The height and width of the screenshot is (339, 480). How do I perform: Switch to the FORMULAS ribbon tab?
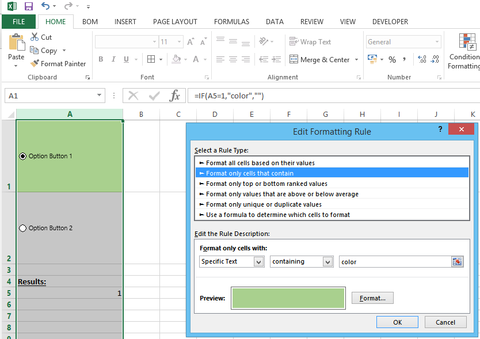231,21
